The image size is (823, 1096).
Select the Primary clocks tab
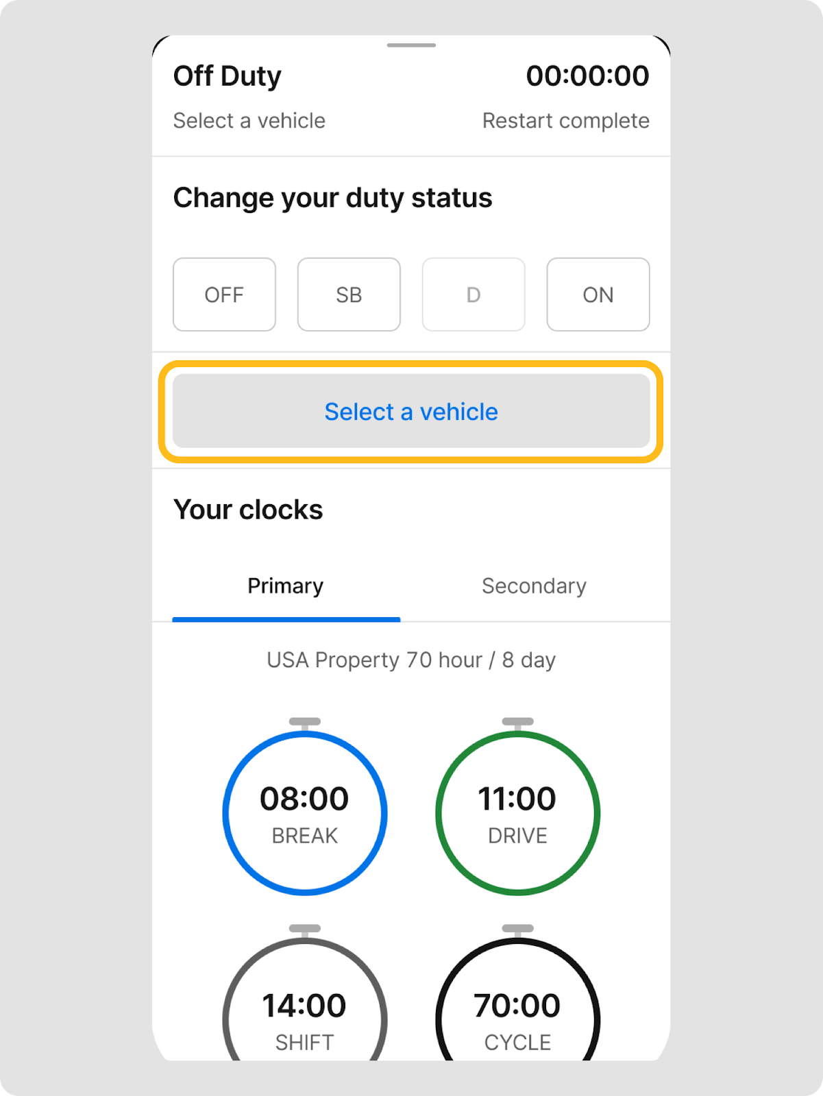click(x=285, y=586)
